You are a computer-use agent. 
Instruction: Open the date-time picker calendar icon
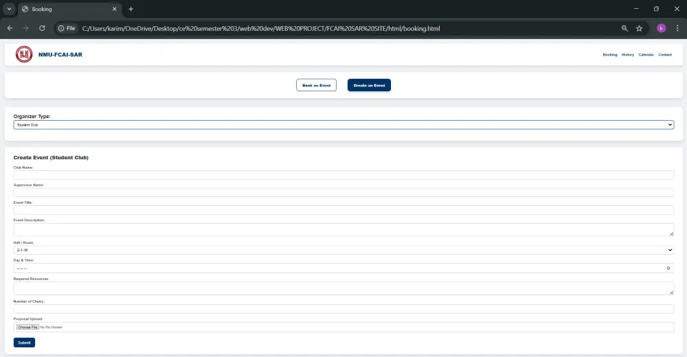point(668,268)
